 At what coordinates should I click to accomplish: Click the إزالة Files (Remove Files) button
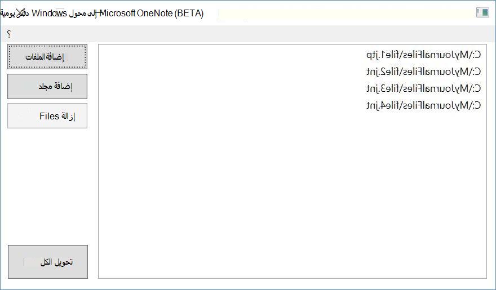(x=47, y=116)
